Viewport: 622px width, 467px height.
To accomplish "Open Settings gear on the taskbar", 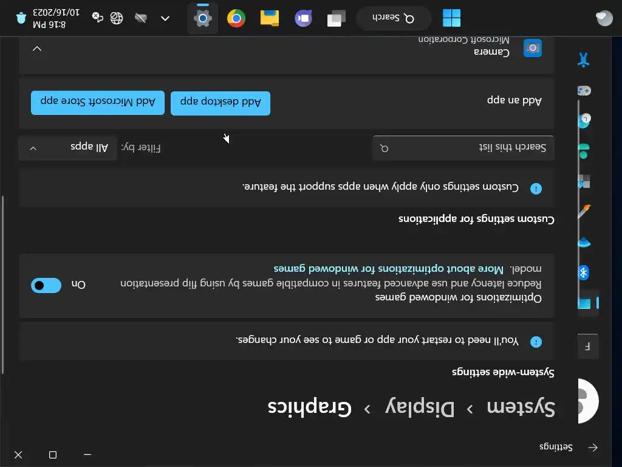I will 203,18.
